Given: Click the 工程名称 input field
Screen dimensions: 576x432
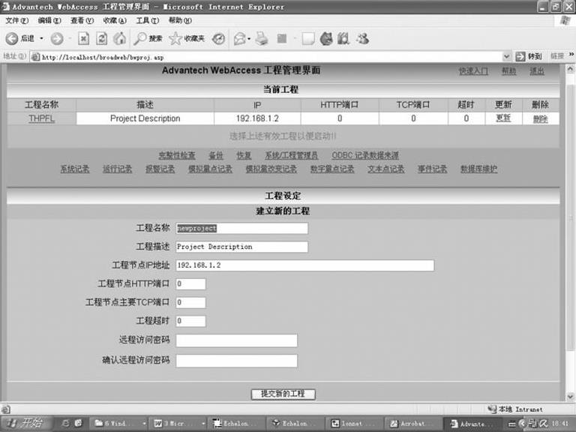Looking at the screenshot, I should click(x=241, y=228).
